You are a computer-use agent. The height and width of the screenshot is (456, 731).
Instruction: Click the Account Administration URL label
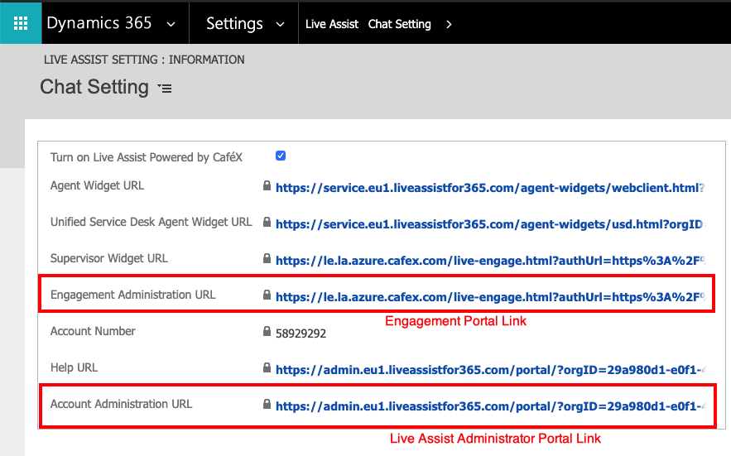click(121, 404)
